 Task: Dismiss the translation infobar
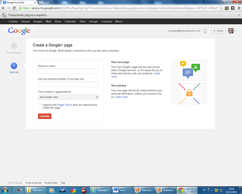point(239,15)
